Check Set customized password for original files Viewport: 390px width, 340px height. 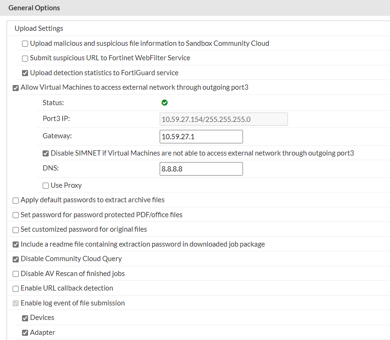(x=16, y=230)
